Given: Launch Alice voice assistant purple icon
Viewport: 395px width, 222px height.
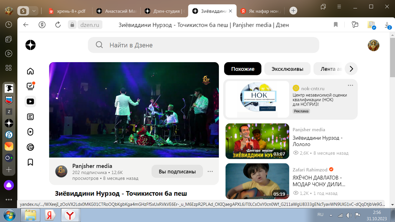Looking at the screenshot, I should click(x=9, y=185).
